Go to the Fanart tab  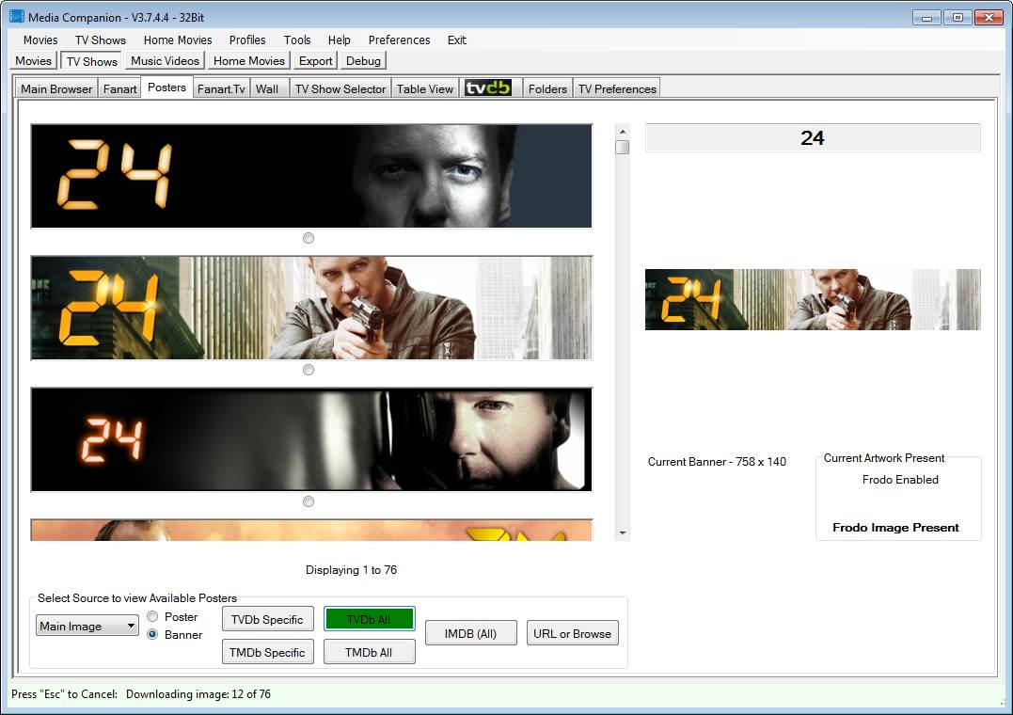(120, 88)
